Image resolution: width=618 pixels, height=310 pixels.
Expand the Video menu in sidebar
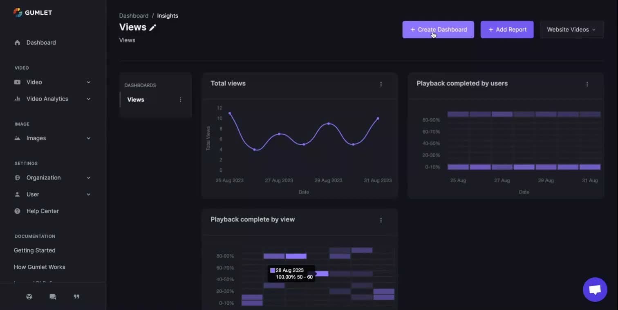pyautogui.click(x=52, y=82)
